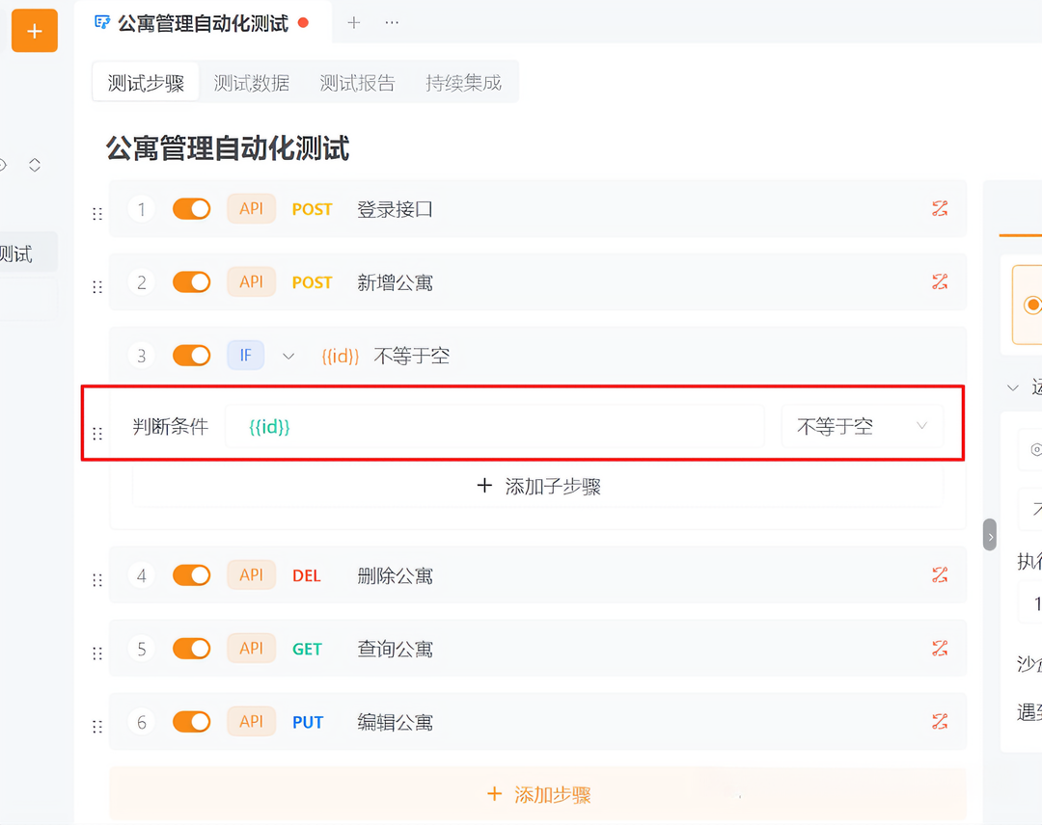Click the step number 4 badge
Image resolution: width=1042 pixels, height=825 pixels.
coord(141,574)
